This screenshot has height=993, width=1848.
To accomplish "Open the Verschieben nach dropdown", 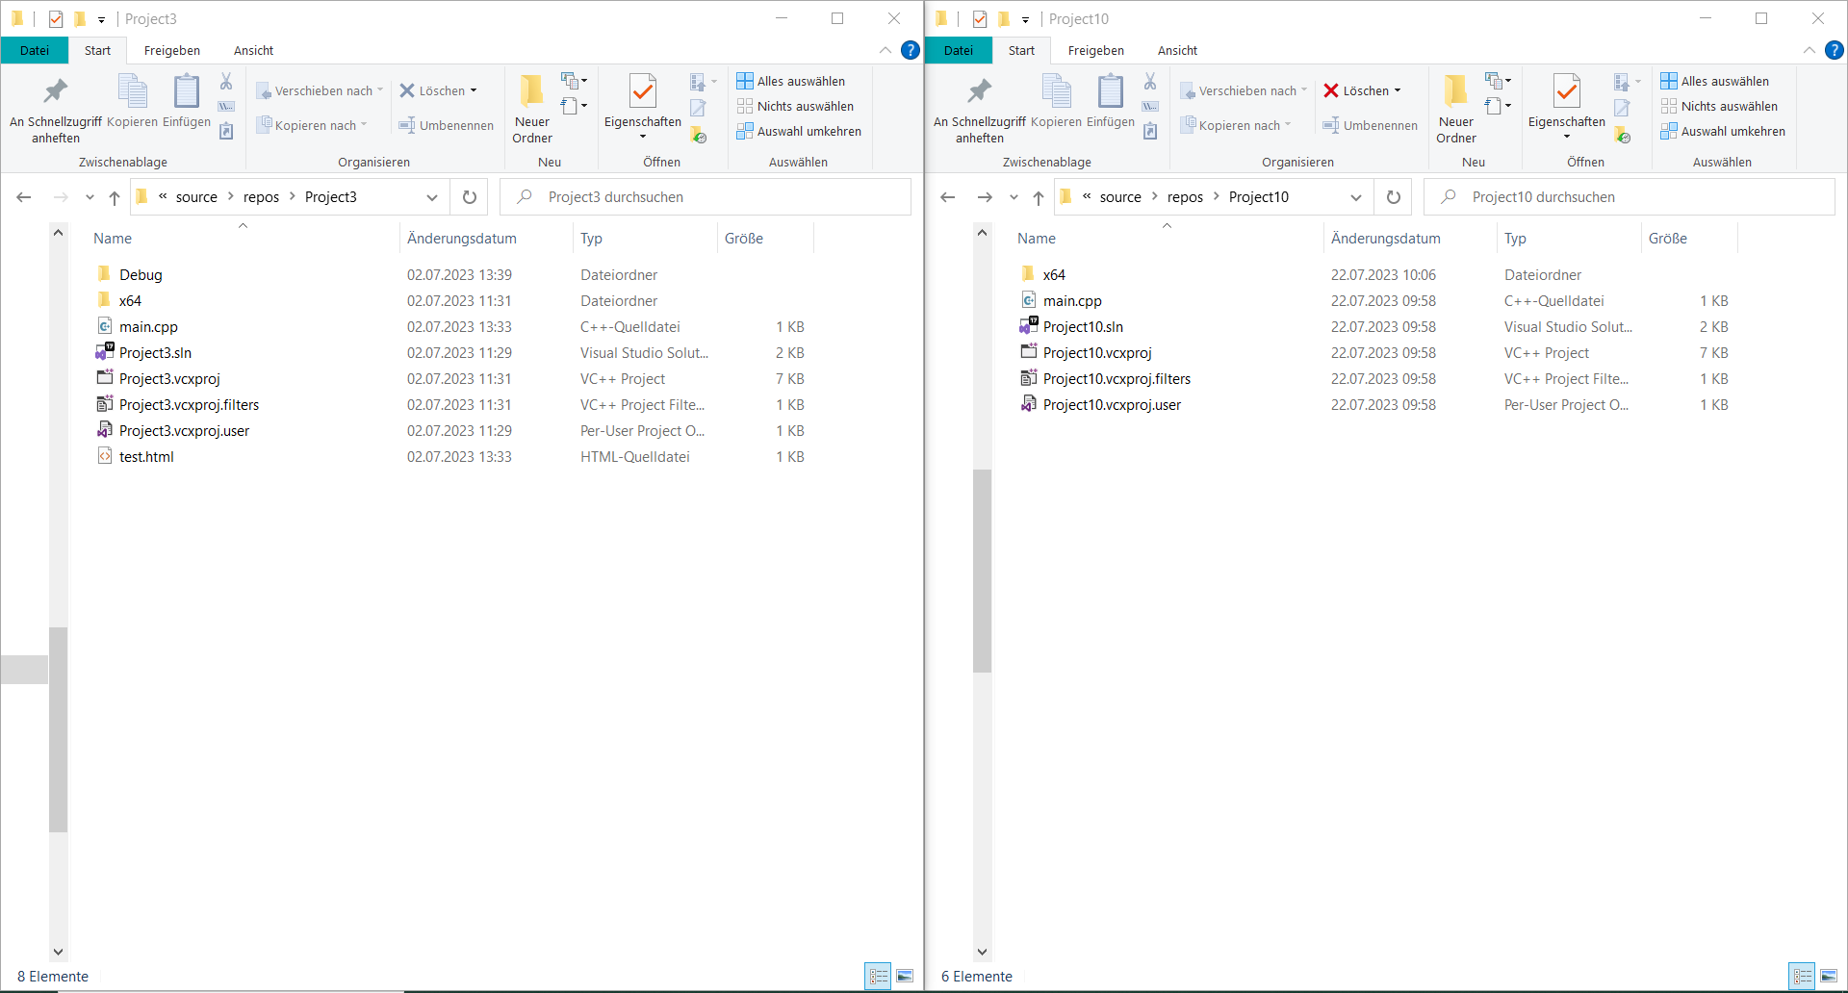I will tap(380, 89).
